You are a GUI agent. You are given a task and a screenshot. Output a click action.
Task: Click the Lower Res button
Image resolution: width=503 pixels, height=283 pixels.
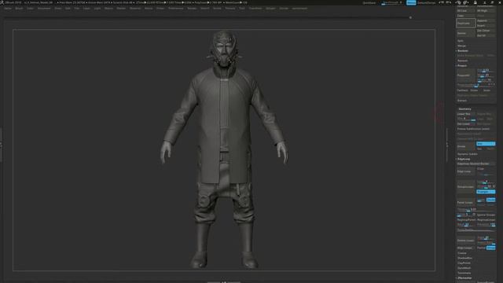point(465,114)
